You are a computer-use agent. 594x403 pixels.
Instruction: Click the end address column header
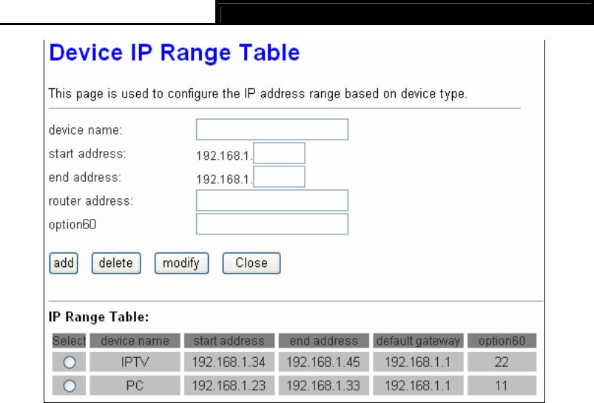323,340
